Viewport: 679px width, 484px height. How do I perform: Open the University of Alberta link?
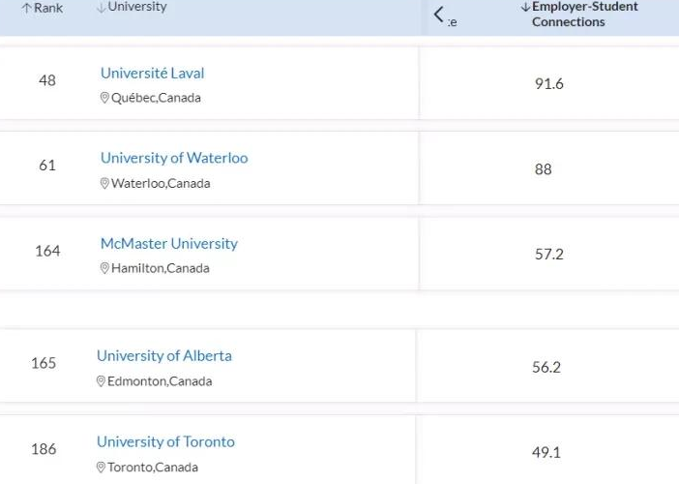point(163,355)
